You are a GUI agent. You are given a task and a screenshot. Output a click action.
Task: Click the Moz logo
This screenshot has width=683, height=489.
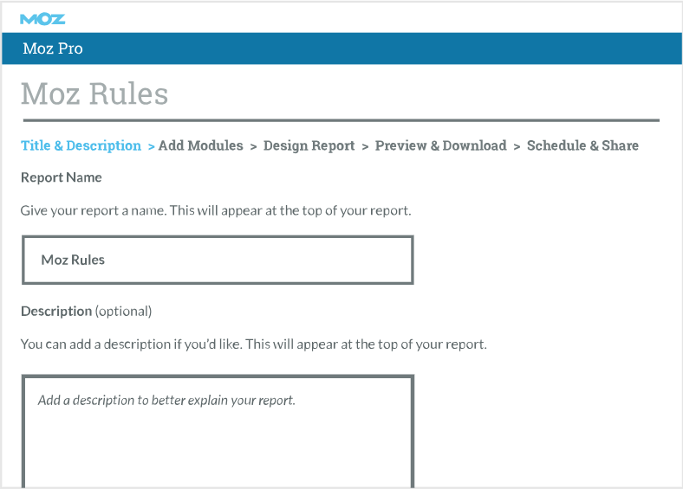(x=42, y=19)
